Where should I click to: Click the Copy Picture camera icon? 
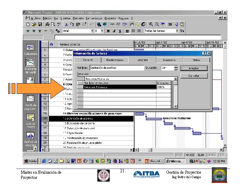(170, 24)
